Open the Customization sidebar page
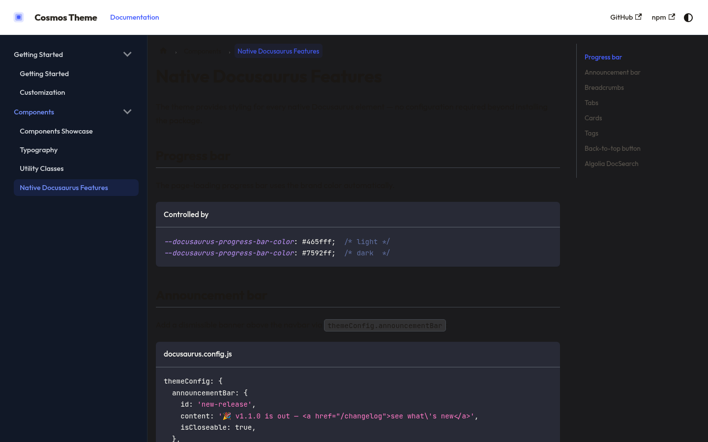This screenshot has height=442, width=708. click(x=42, y=92)
